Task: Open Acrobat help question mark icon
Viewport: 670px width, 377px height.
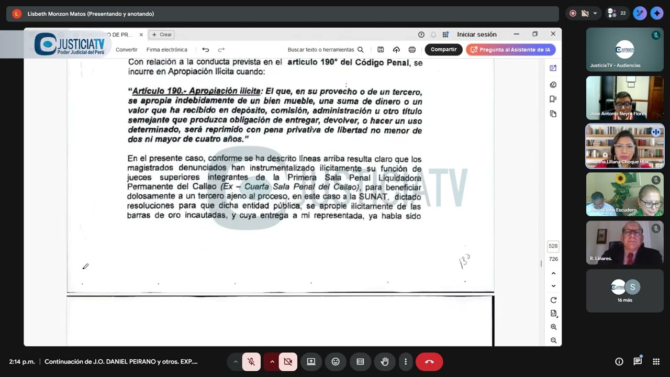Action: pos(421,35)
